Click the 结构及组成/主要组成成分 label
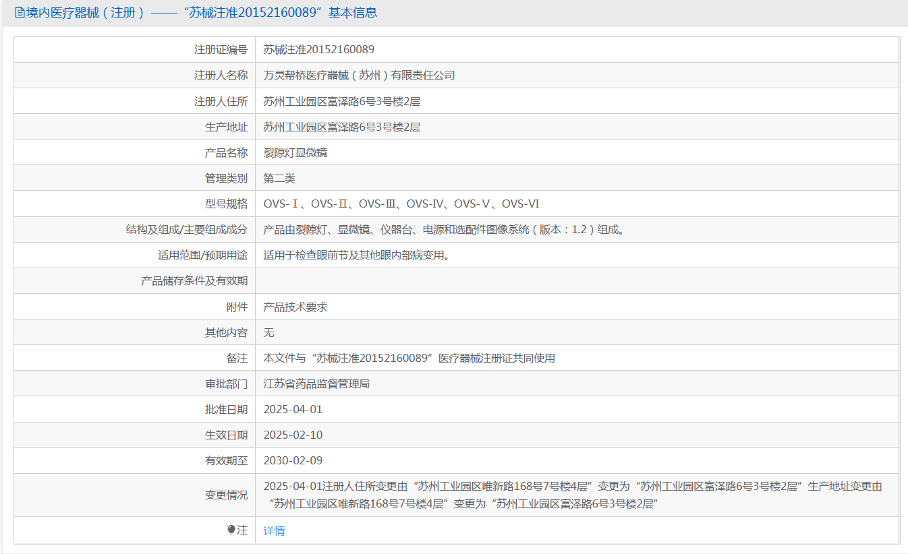Viewport: 908px width, 554px height. click(x=187, y=229)
